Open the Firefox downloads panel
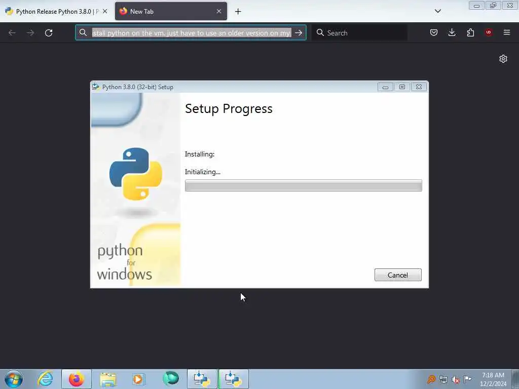The image size is (519, 389). [x=452, y=32]
